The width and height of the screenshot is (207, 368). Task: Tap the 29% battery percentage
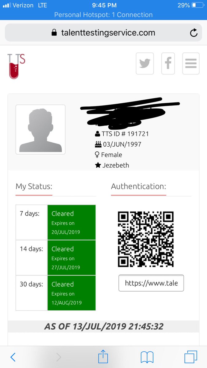(184, 5)
